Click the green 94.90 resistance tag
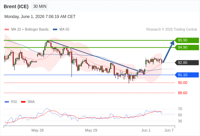Screen dimensions: 200x136 (x=187, y=48)
